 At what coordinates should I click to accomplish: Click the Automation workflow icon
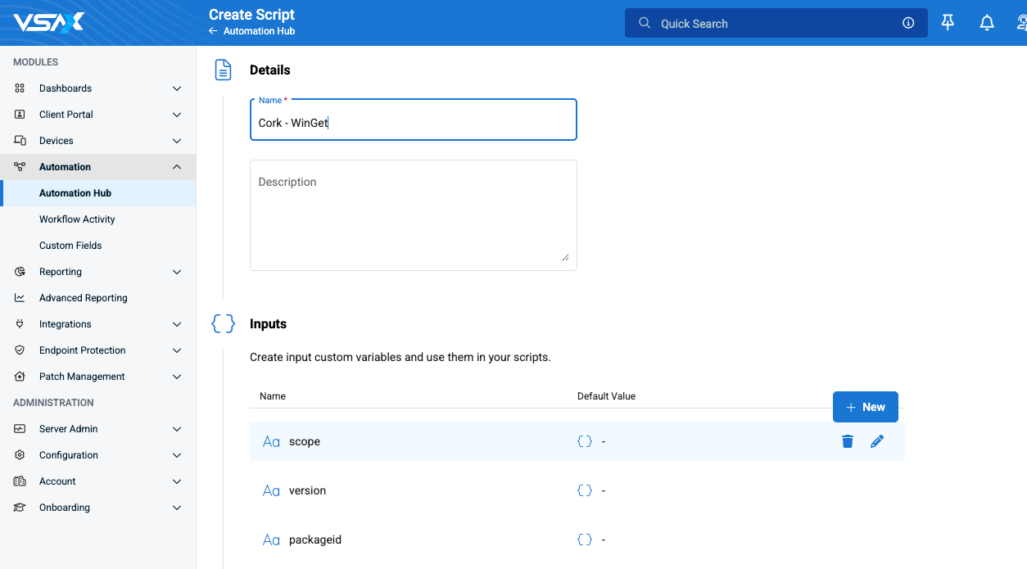(20, 167)
